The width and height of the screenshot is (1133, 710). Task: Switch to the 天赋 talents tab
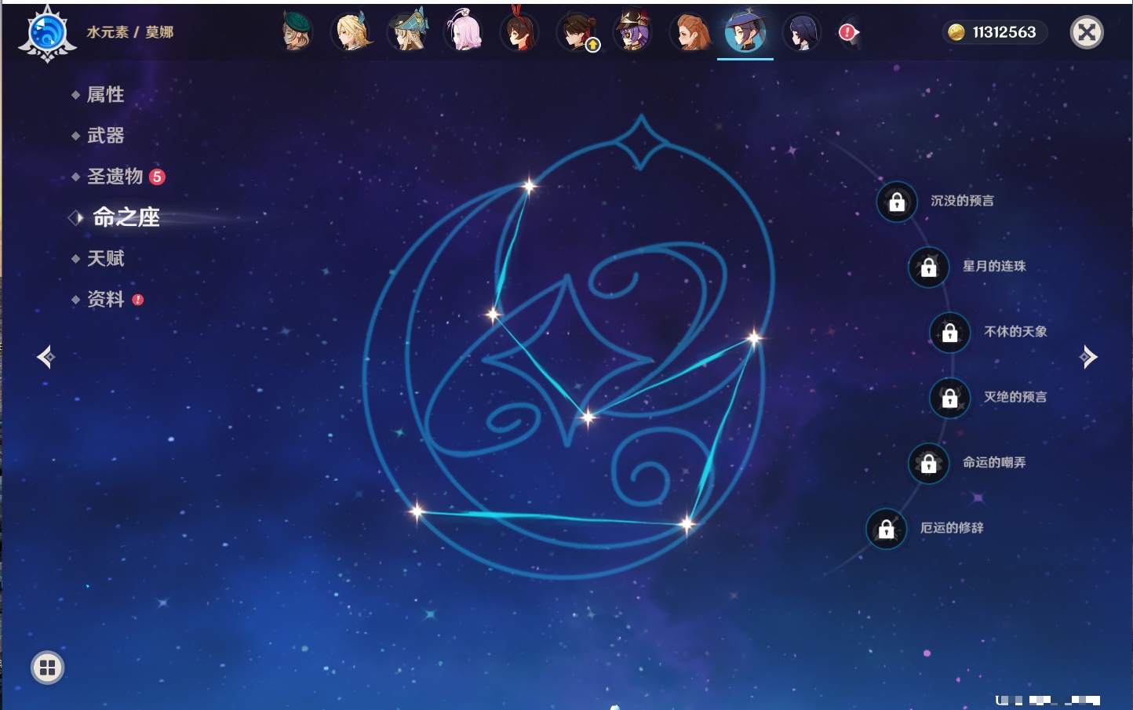pos(106,258)
